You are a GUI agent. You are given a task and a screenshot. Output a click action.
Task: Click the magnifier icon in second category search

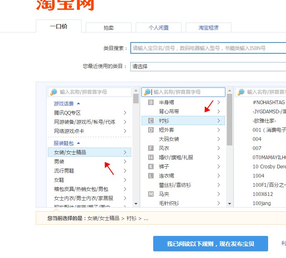point(147,92)
